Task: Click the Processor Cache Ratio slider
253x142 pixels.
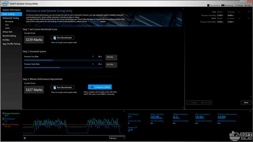Action: tap(63, 67)
